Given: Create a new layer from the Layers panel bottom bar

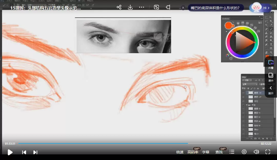Looking at the screenshot, I should (x=267, y=139).
